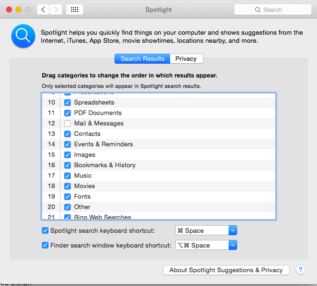Select the Fonts row label
The width and height of the screenshot is (317, 286).
click(x=82, y=197)
